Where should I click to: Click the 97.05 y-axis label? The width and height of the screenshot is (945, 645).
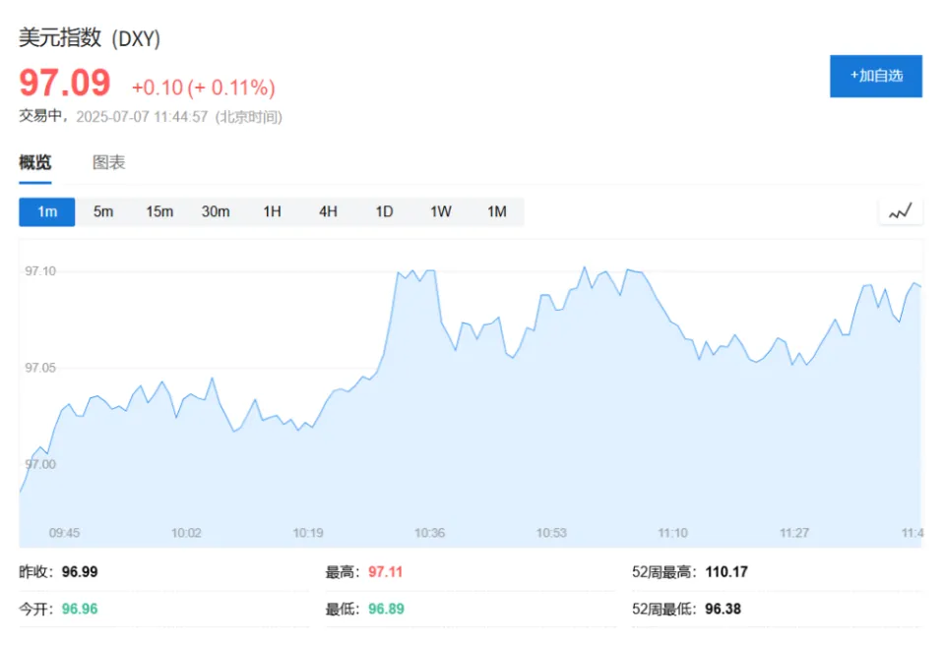[x=40, y=368]
